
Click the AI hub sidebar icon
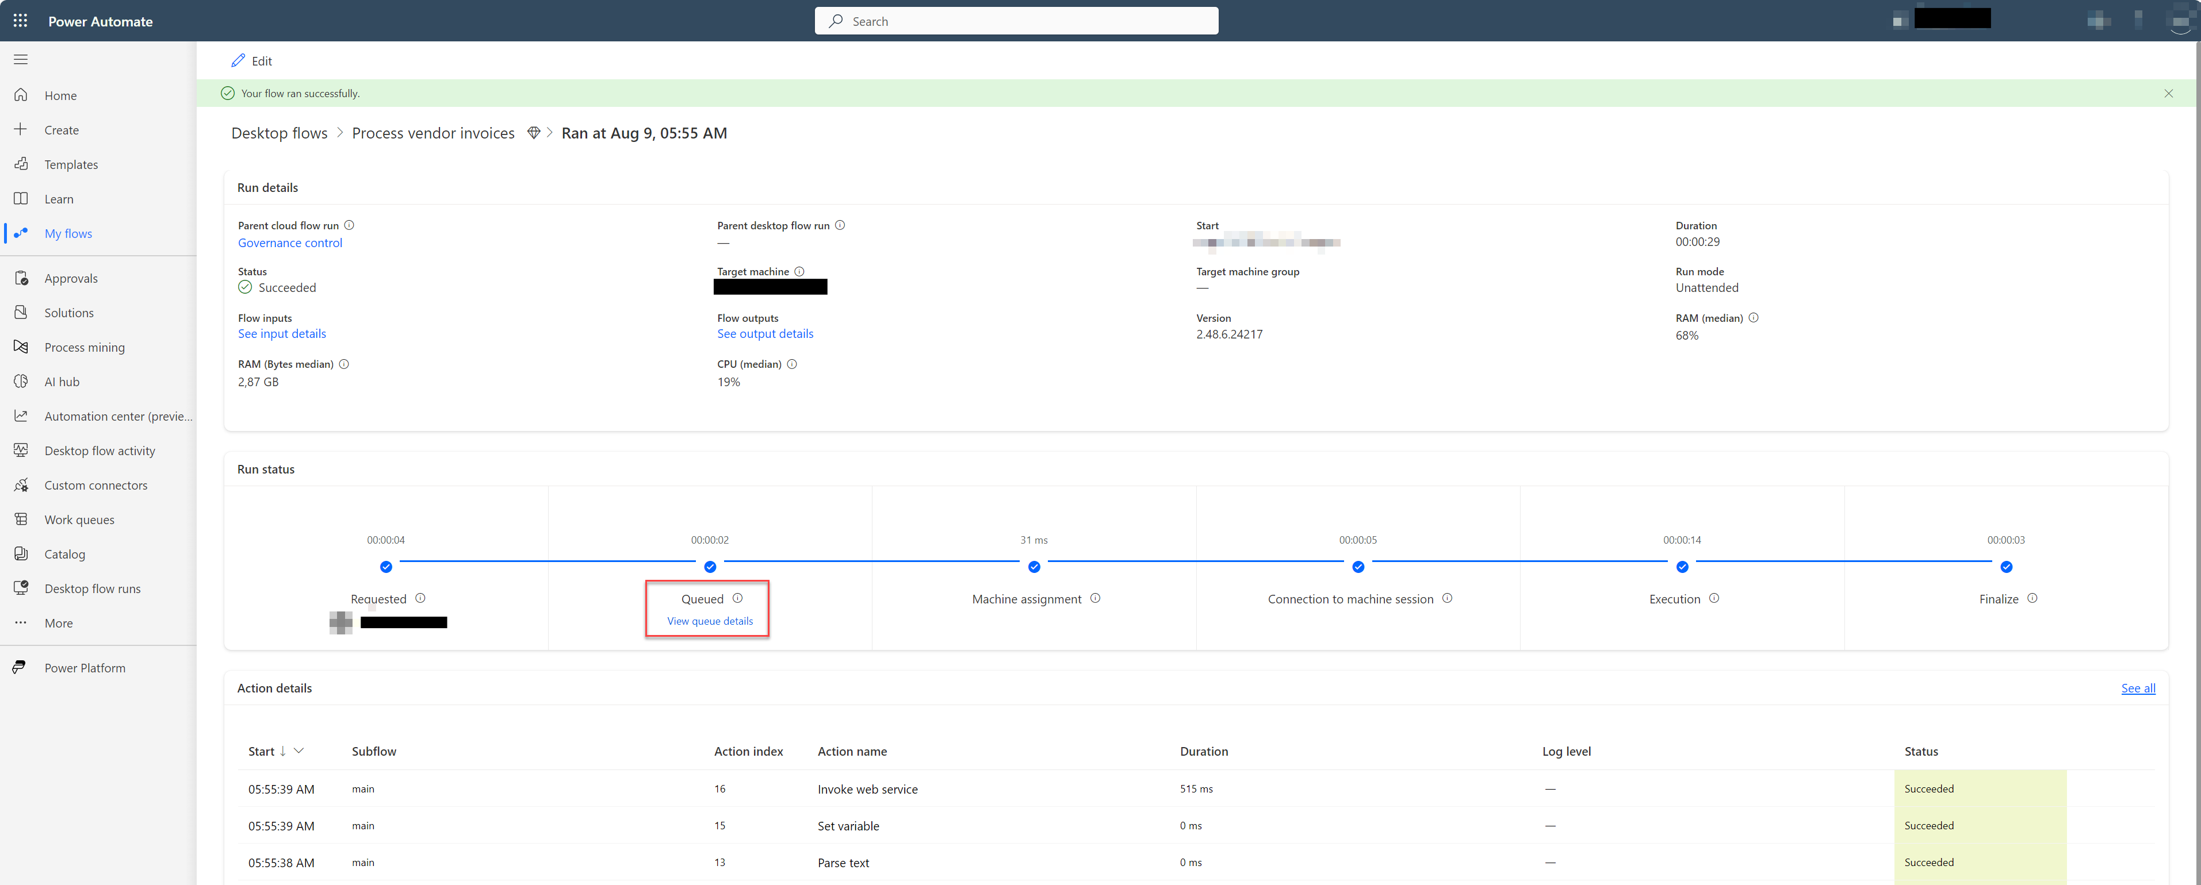point(22,380)
